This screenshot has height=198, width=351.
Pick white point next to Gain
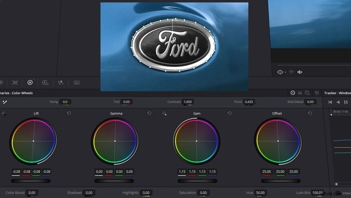164,114
